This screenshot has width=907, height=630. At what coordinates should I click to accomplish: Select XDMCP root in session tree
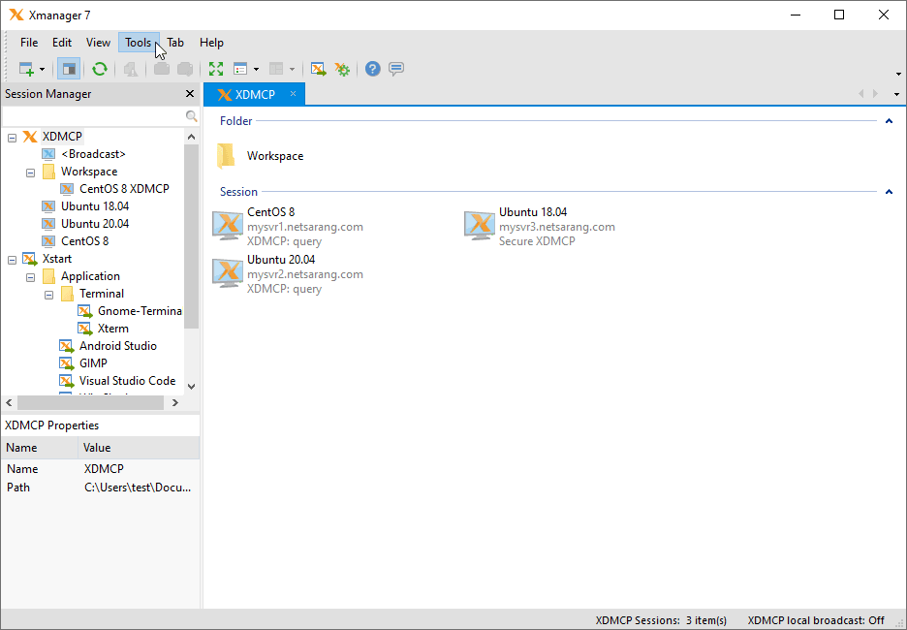[x=62, y=137]
